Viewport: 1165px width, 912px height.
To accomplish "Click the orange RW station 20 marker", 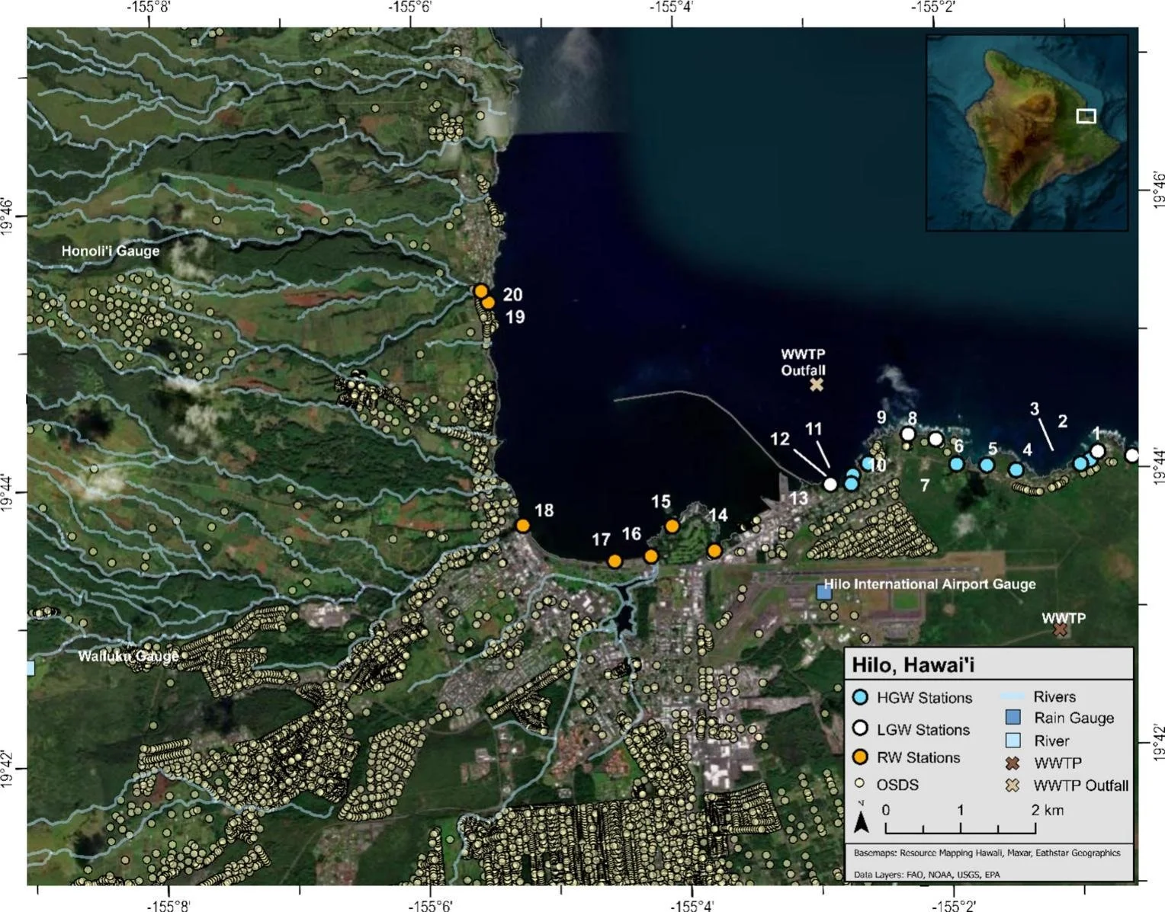I will point(481,291).
